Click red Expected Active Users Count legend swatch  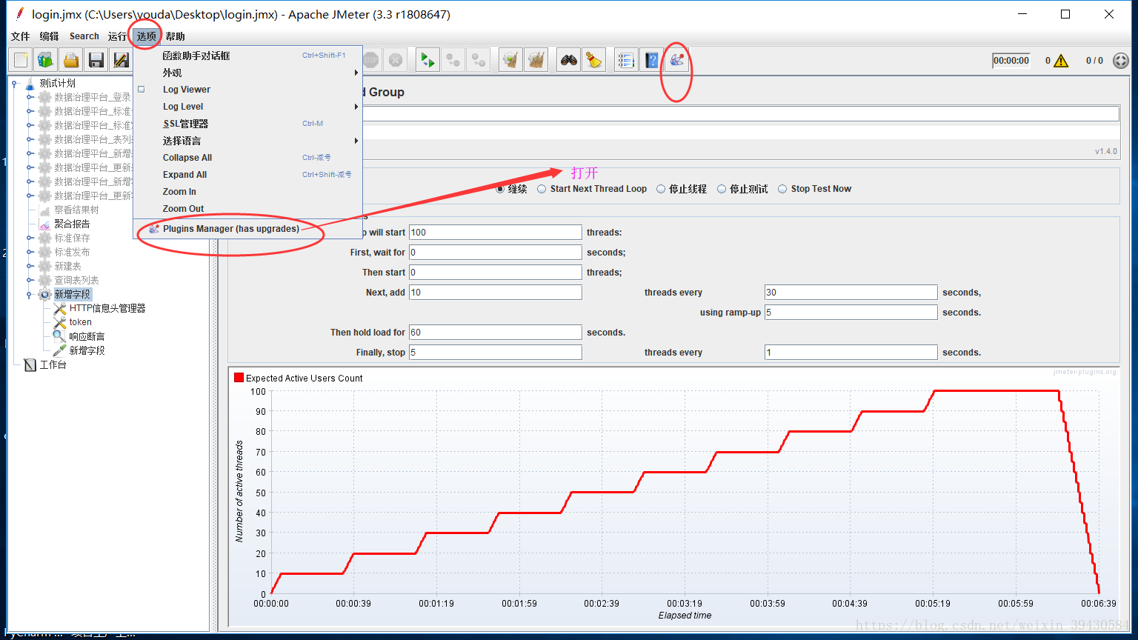239,378
